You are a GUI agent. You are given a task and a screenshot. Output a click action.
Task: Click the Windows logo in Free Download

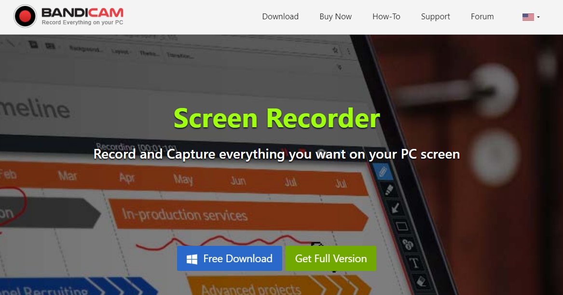pyautogui.click(x=192, y=259)
